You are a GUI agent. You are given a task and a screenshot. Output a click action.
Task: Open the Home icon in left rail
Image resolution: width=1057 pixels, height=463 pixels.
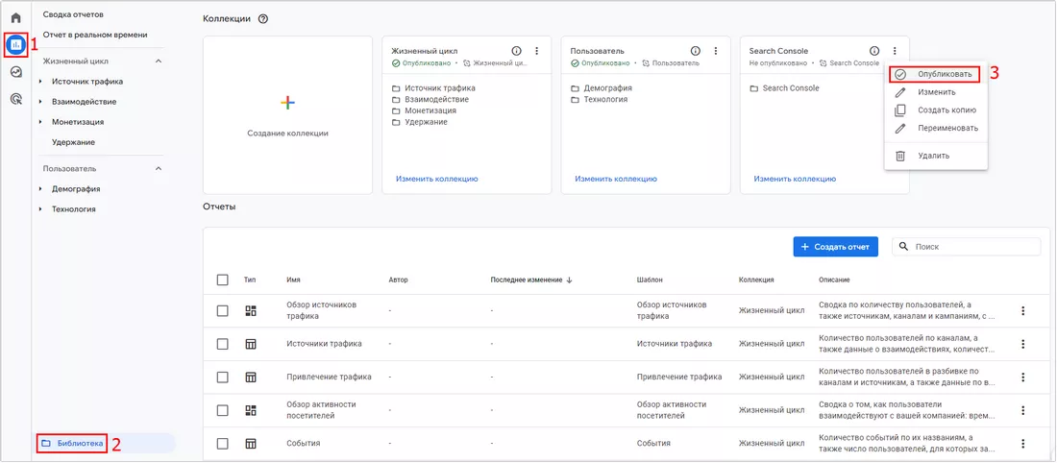16,17
